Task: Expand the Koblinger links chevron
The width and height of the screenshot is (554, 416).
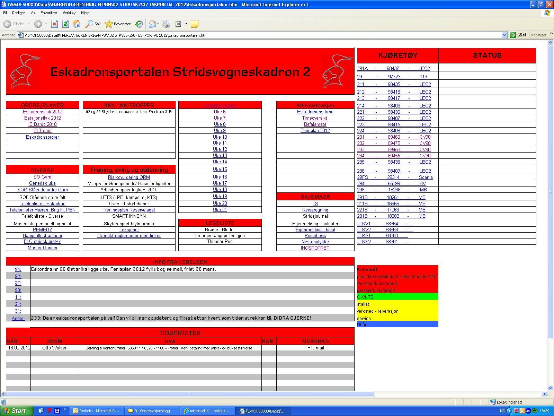Action: (551, 34)
